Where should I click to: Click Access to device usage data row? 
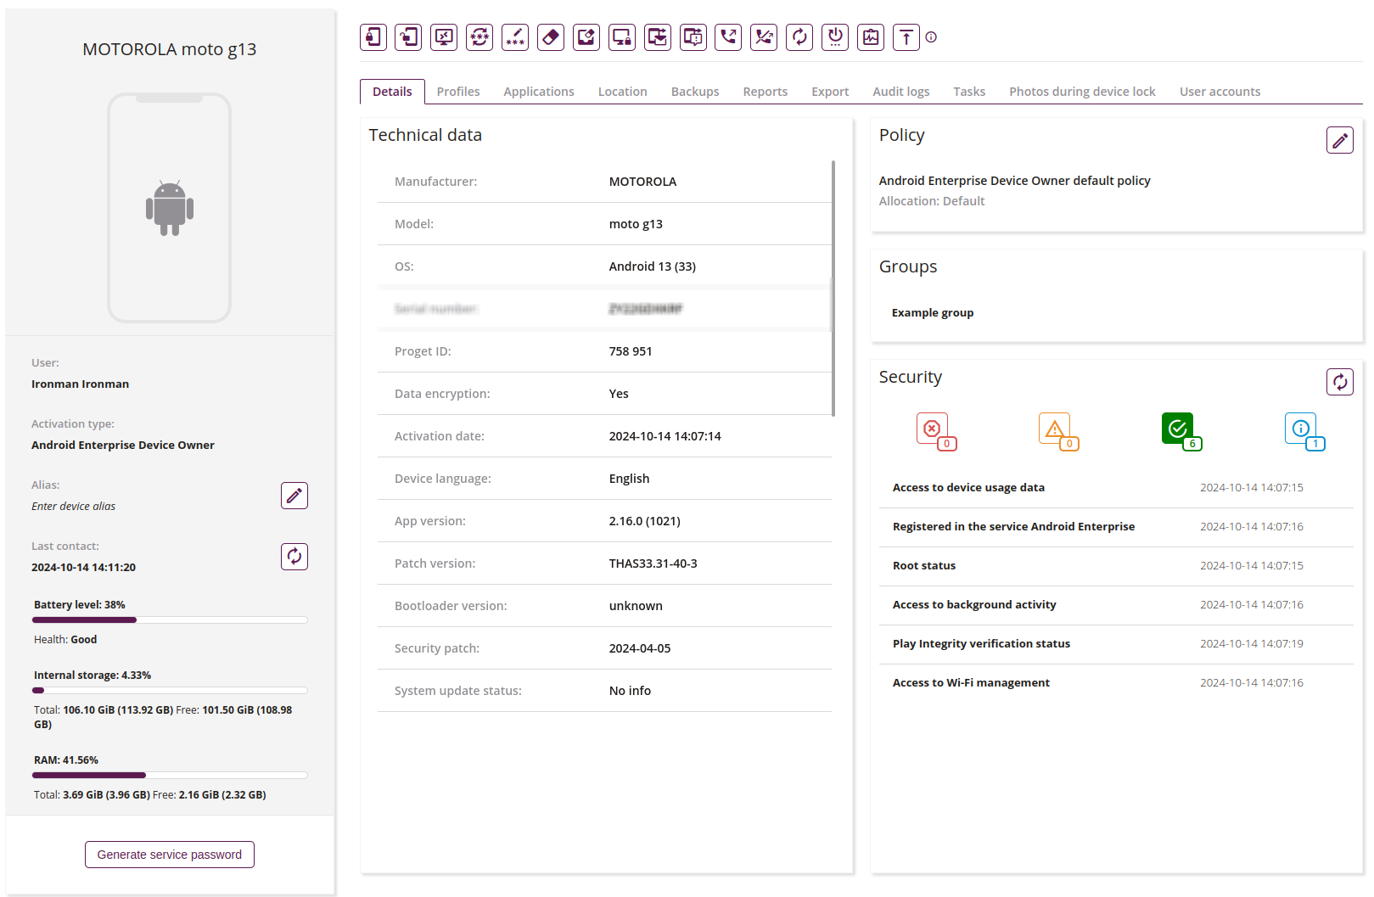click(x=1116, y=488)
